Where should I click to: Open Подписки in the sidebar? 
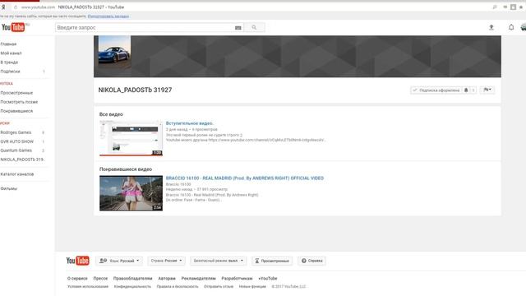point(10,72)
